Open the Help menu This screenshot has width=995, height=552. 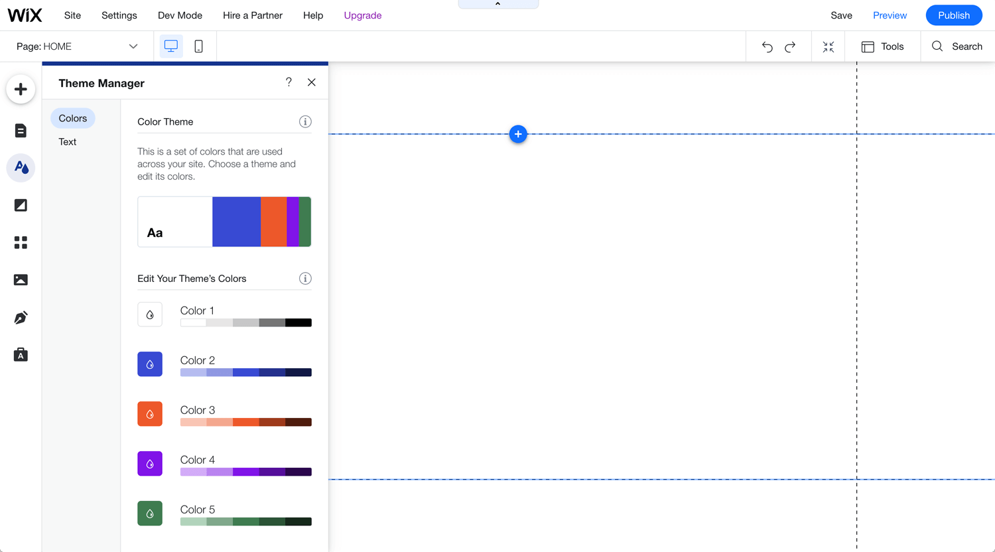coord(313,15)
